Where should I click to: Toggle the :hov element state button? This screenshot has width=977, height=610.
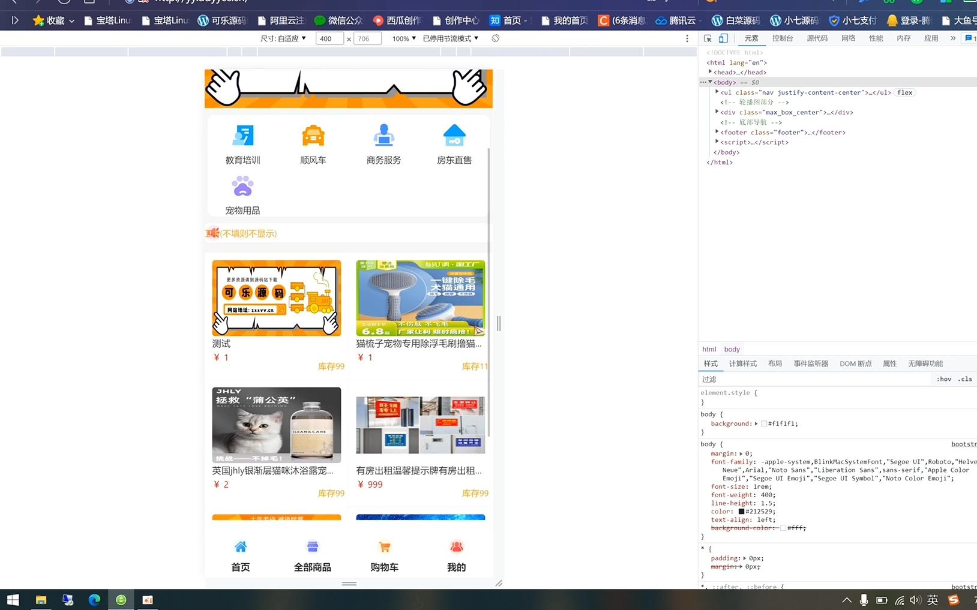[x=944, y=379]
